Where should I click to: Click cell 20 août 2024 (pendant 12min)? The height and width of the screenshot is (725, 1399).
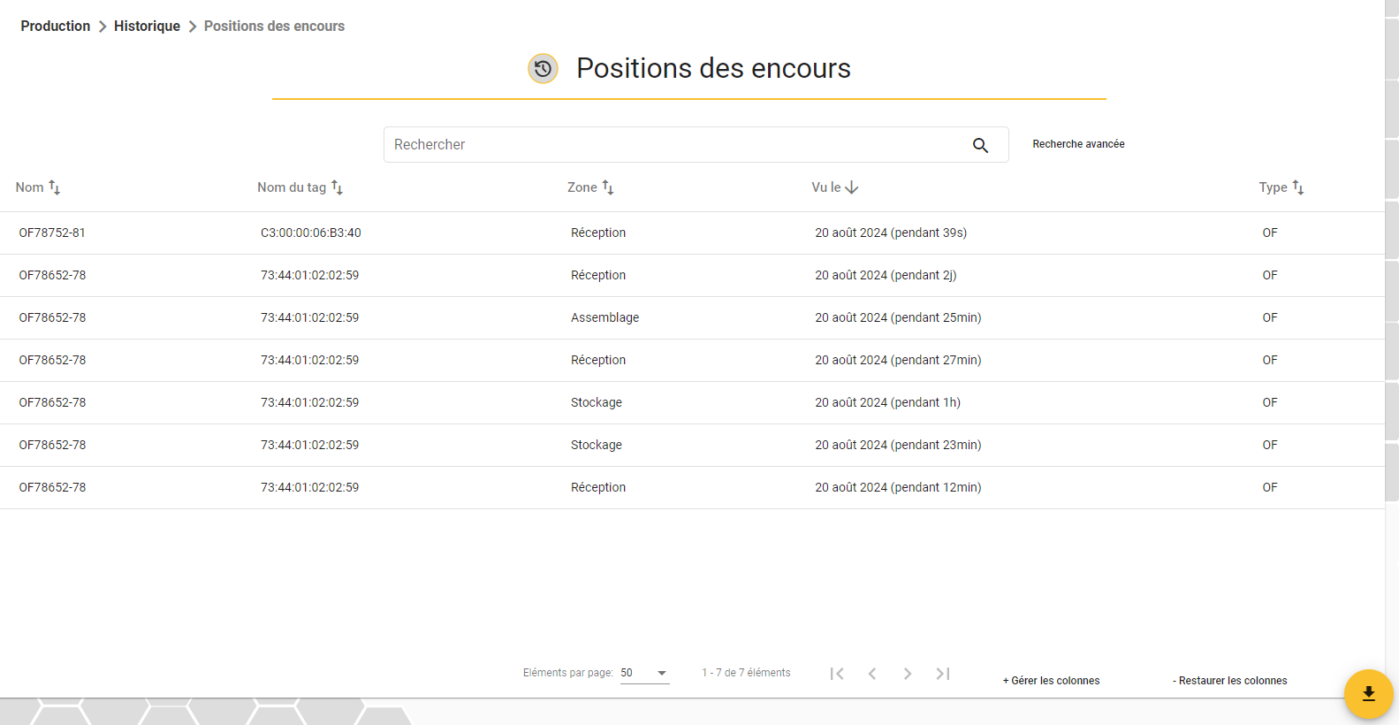tap(898, 488)
